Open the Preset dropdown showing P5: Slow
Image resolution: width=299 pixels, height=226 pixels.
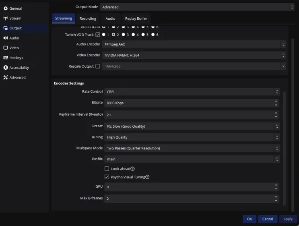(192, 126)
